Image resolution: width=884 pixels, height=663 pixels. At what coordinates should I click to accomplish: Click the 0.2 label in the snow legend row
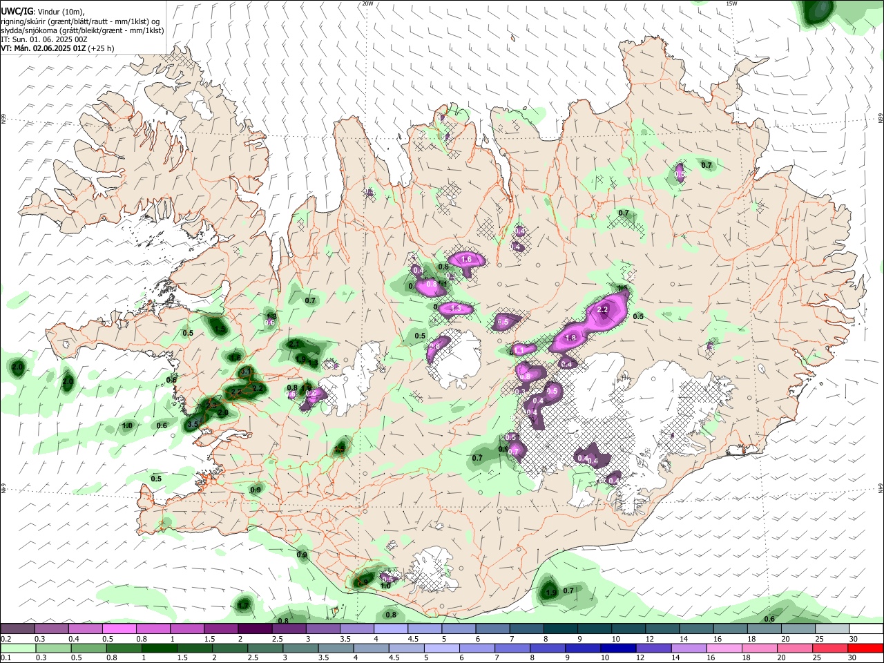point(6,639)
